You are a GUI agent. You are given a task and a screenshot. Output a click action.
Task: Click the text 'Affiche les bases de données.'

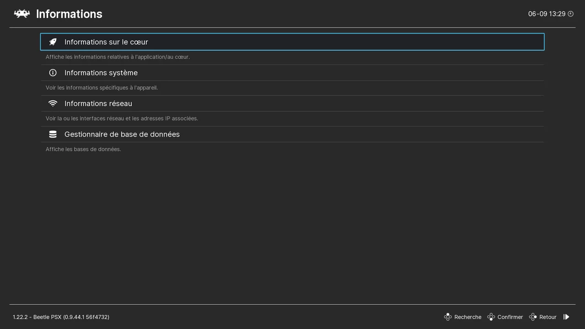[83, 149]
